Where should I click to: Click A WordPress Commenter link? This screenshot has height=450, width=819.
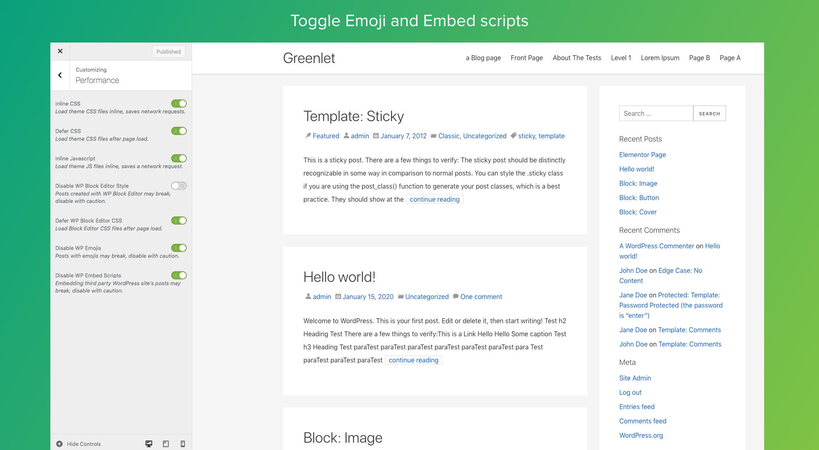coord(656,246)
